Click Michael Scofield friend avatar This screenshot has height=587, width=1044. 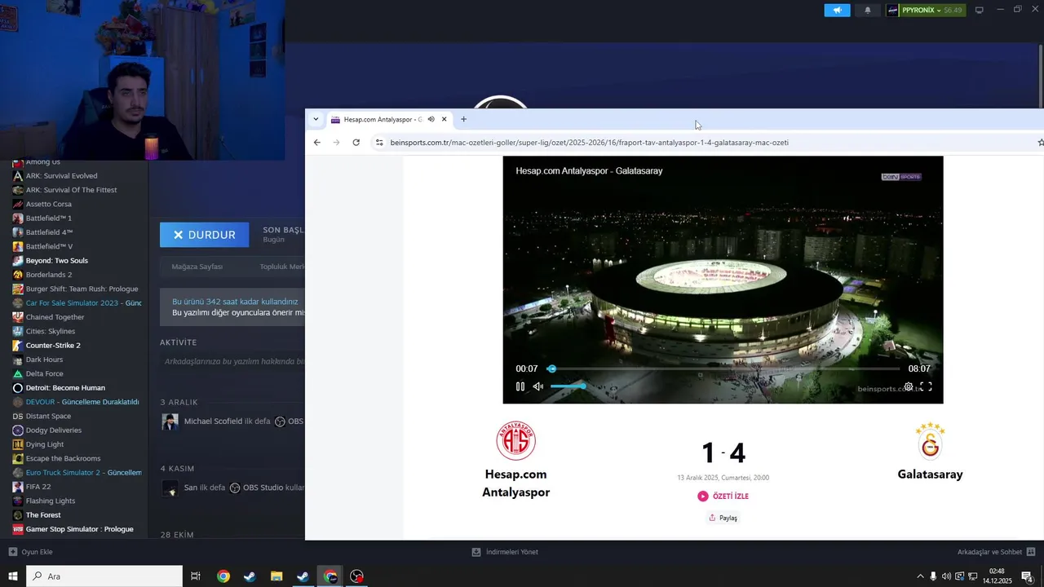tap(170, 421)
